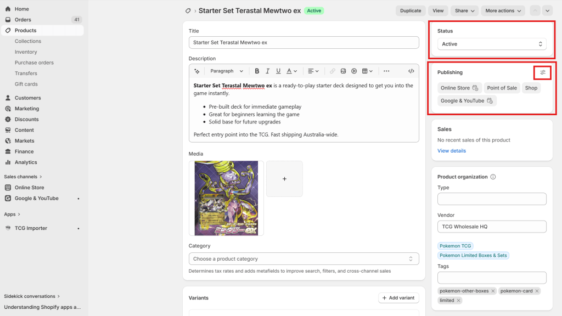This screenshot has width=562, height=316.
Task: Switch to HTML code view
Action: point(411,71)
